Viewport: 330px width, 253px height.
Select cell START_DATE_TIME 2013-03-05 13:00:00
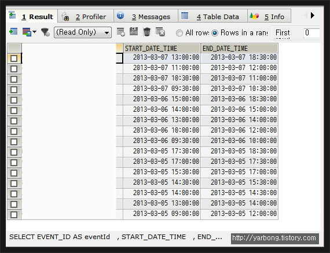[162, 204]
